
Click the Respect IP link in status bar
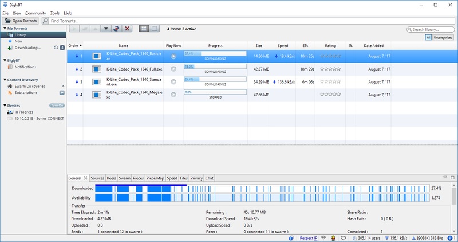click(x=307, y=237)
